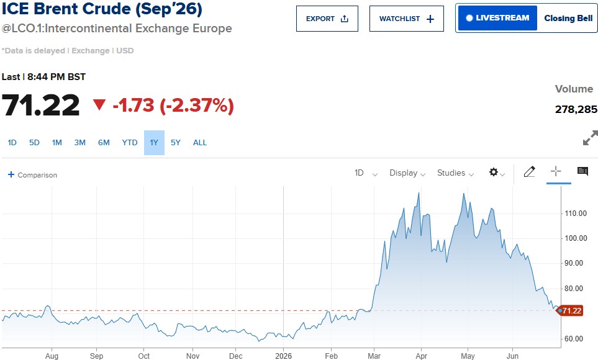This screenshot has height=360, width=598.
Task: Open the chart comments icon
Action: click(x=582, y=171)
